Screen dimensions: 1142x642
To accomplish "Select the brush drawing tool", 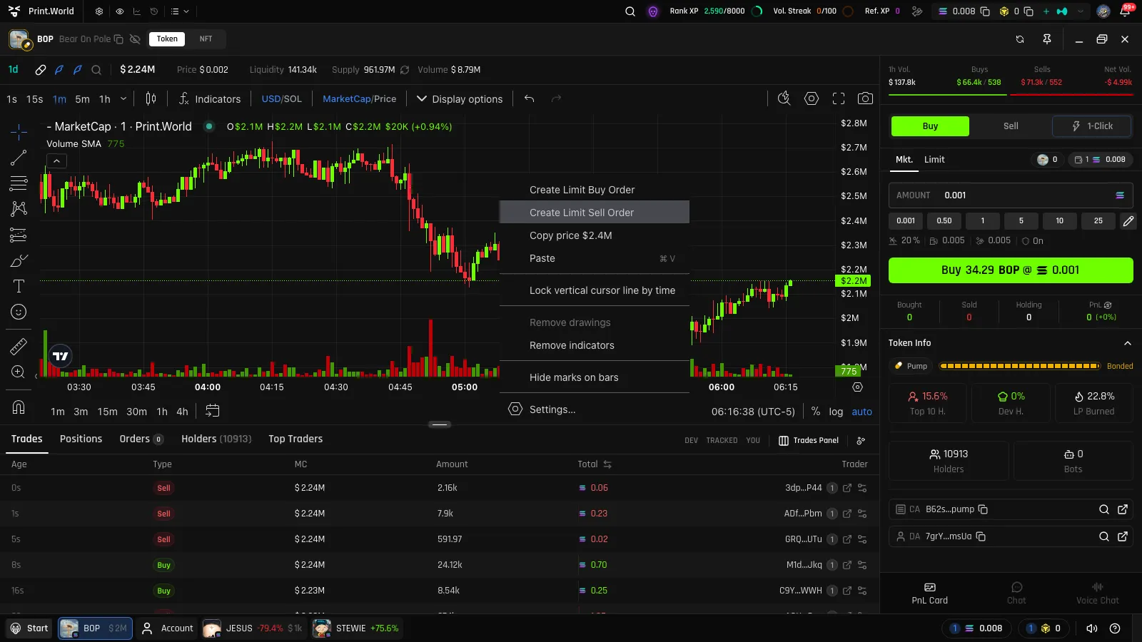I will (x=19, y=260).
